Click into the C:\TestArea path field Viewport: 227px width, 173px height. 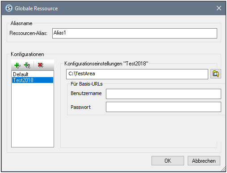coord(137,74)
